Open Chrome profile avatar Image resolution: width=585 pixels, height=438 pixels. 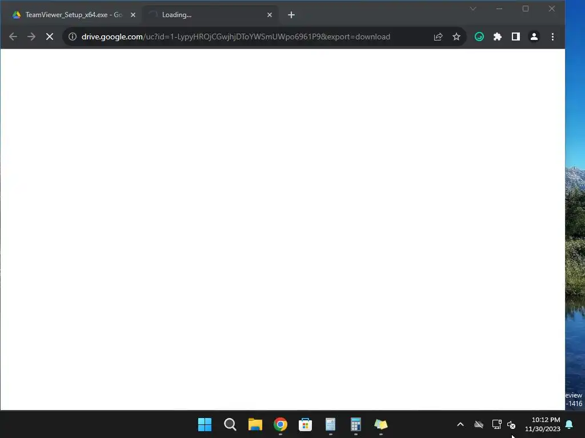click(534, 36)
